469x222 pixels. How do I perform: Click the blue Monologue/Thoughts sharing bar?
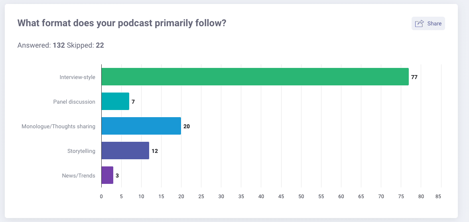pos(141,126)
